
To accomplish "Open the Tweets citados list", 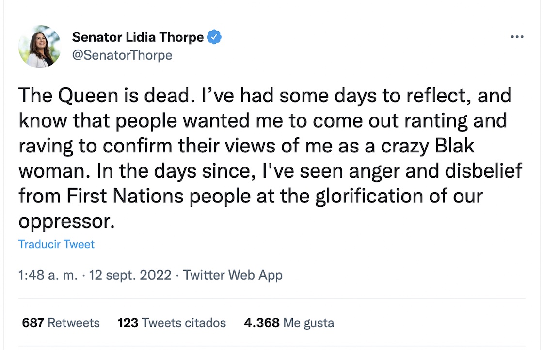I will (184, 323).
